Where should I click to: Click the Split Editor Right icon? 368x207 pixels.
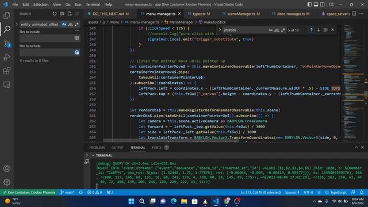coord(354,14)
